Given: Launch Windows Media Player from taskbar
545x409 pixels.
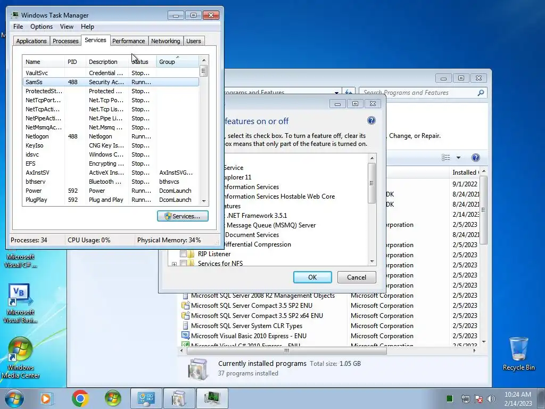Looking at the screenshot, I should (46, 398).
